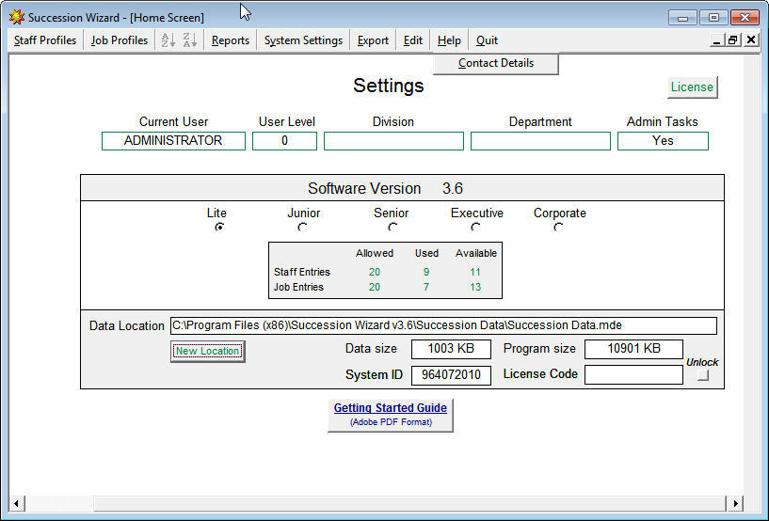Select the Corporate version radio button
Screen dimensions: 769x521
point(558,227)
